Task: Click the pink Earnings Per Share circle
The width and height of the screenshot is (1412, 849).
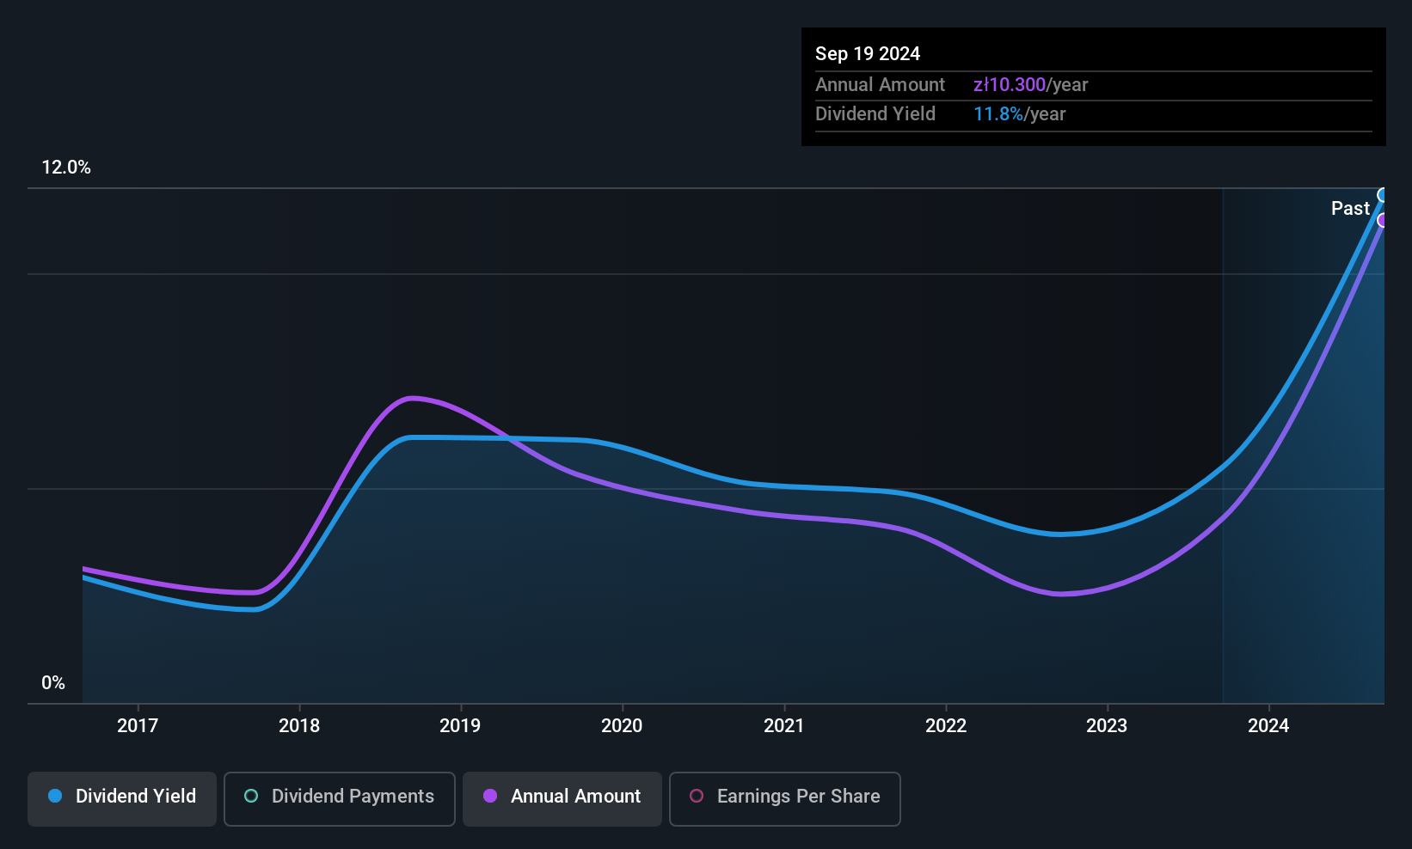Action: point(697,796)
